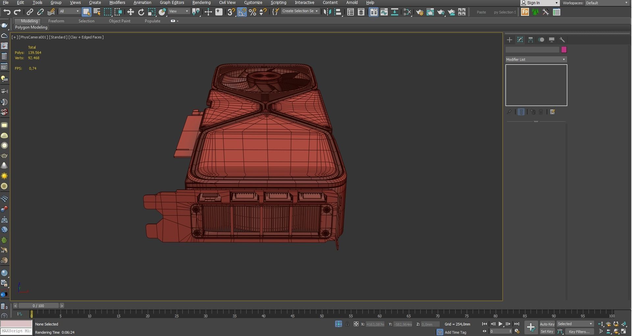
Task: Click the Mirror tool icon
Action: click(x=327, y=12)
